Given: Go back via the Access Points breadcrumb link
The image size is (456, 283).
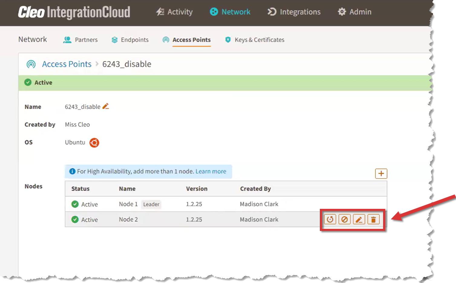Looking at the screenshot, I should pyautogui.click(x=67, y=64).
